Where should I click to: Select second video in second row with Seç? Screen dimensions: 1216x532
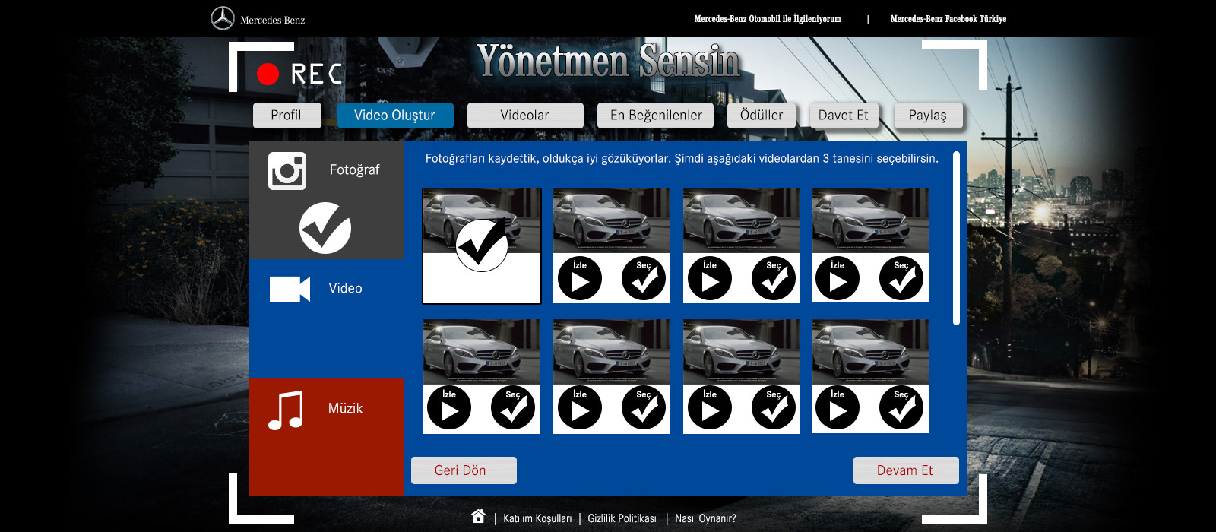pos(644,407)
